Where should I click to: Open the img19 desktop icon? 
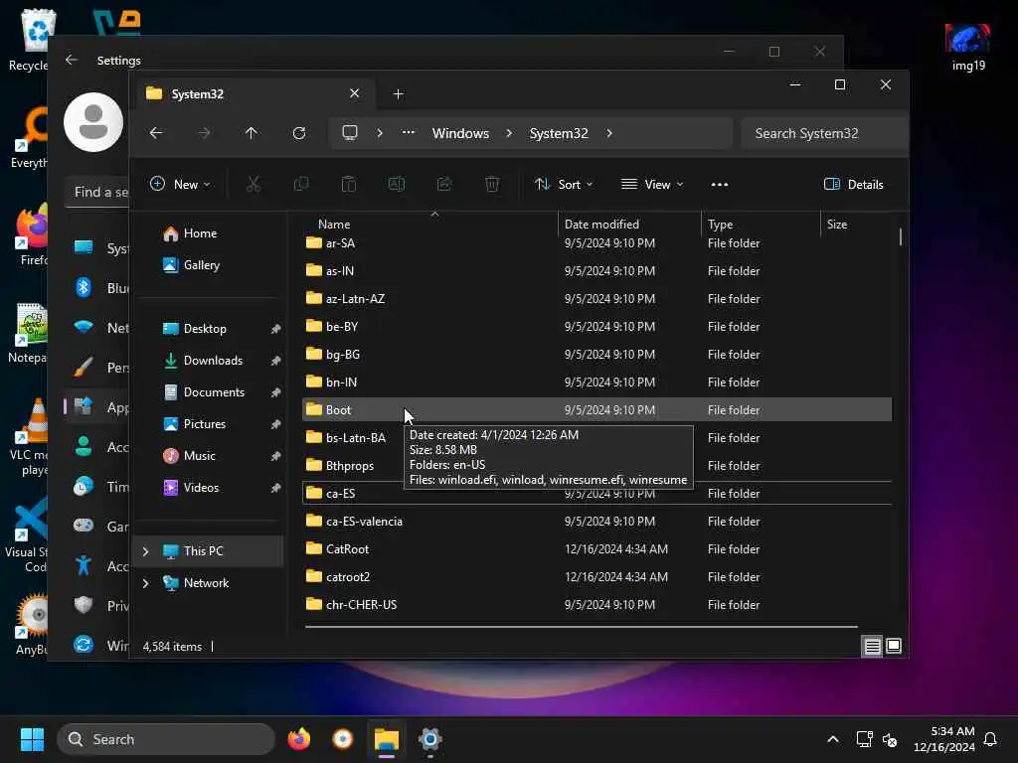968,47
